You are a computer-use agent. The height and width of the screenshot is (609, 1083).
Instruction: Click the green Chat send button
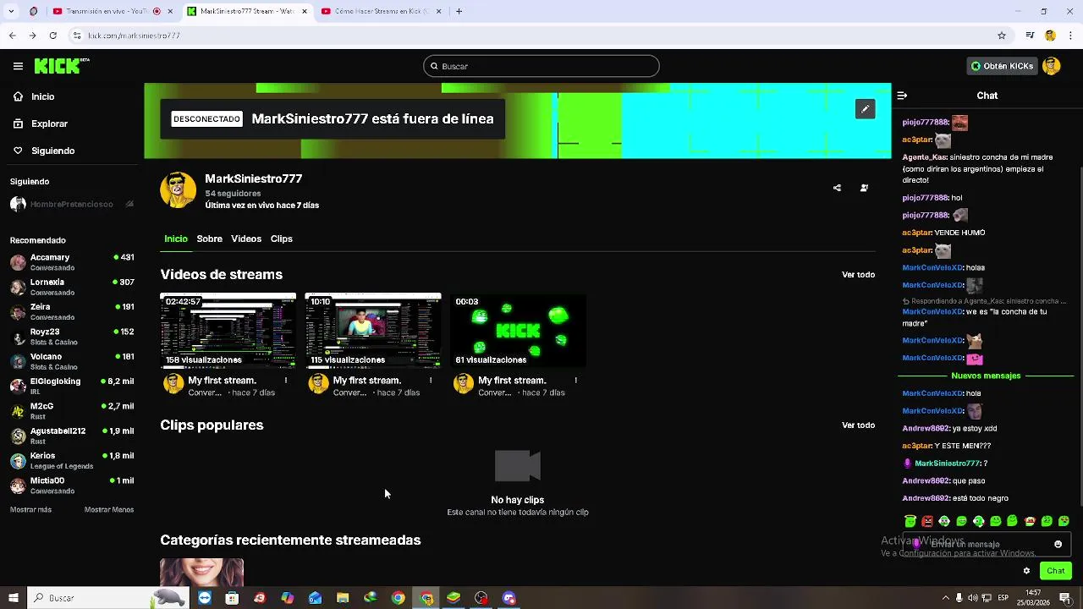pos(1055,571)
